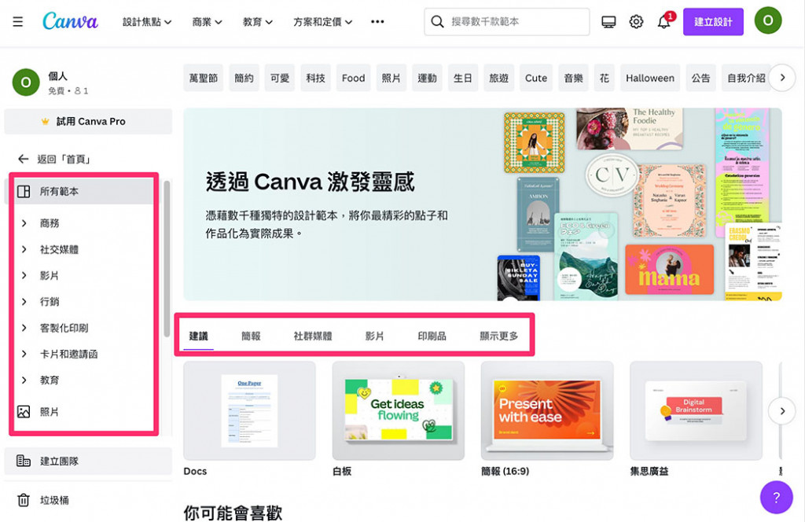Open the 教育 dropdown in top navigation
This screenshot has width=805, height=522.
click(x=258, y=21)
